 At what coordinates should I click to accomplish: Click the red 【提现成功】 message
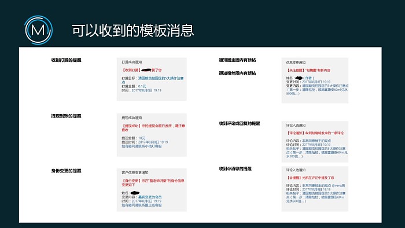coord(153,128)
